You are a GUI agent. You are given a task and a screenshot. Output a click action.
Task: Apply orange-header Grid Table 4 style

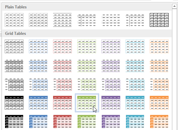[x=159, y=103]
